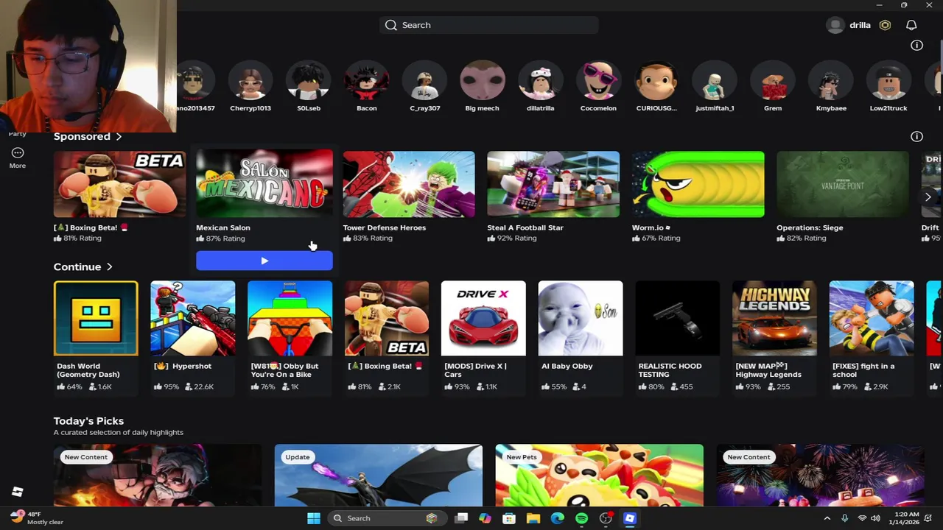Expand the Continue section arrow
This screenshot has height=530, width=943.
pos(109,267)
